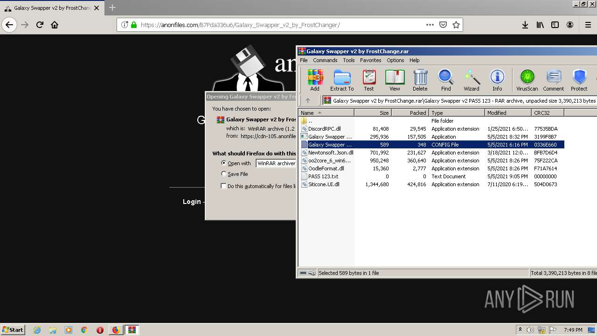
Task: Run the Test archive tool
Action: pos(369,80)
